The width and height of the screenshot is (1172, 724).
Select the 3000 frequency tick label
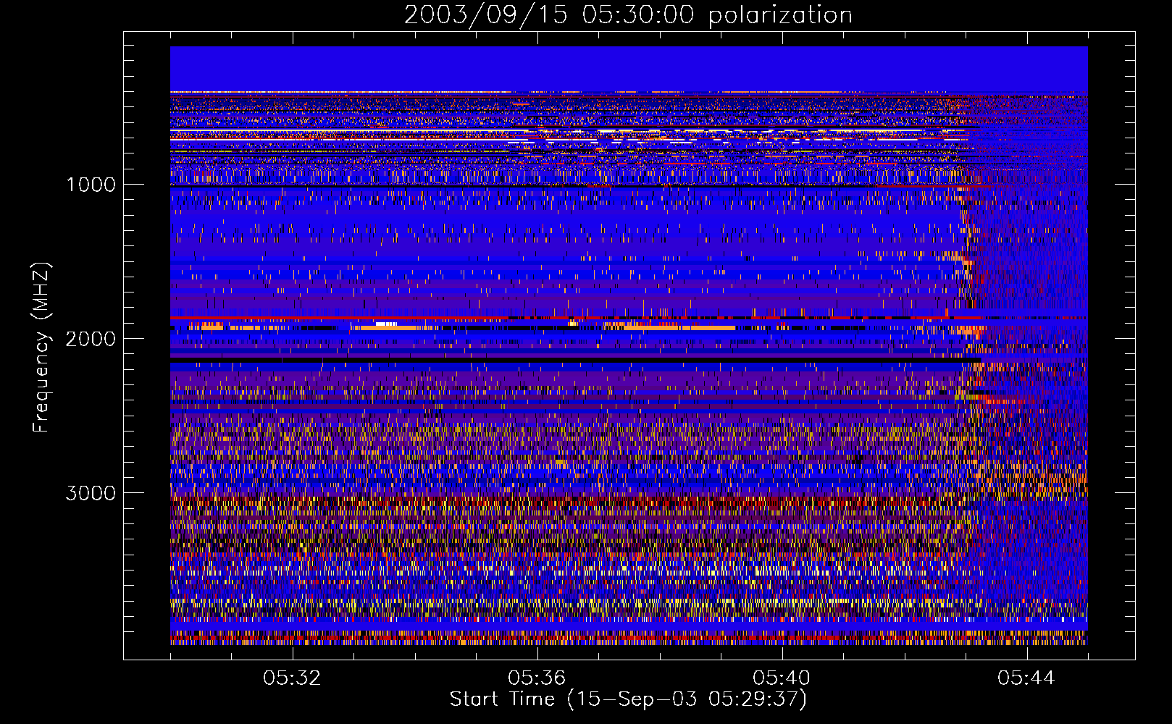(91, 493)
